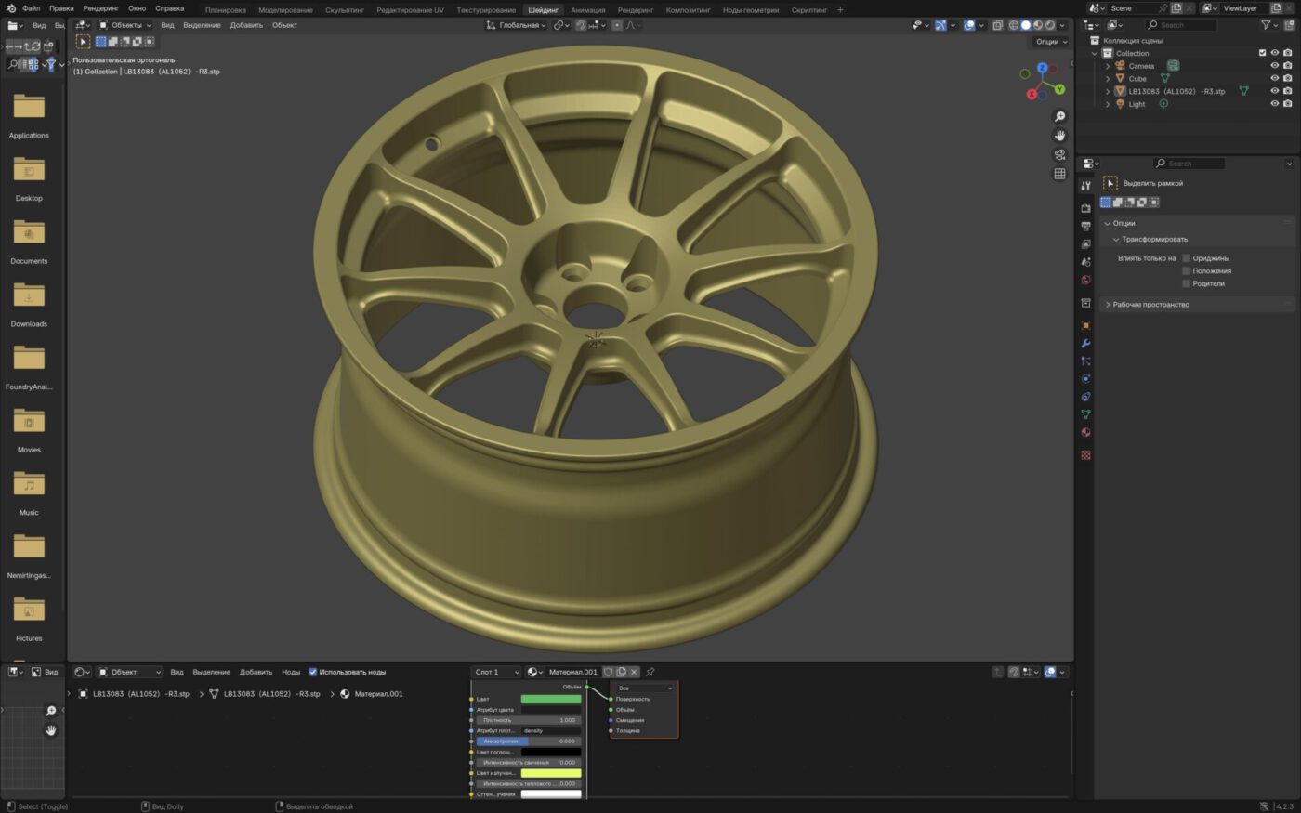Click the zoom magnifier icon in viewport sidebar
Screen dimensions: 1301x813
click(x=1059, y=116)
